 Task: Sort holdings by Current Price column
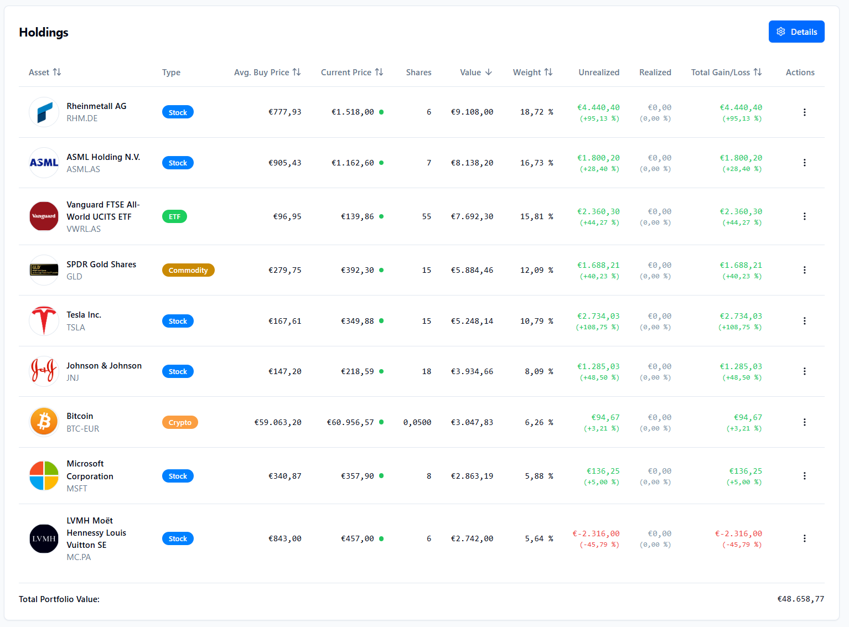click(x=352, y=72)
